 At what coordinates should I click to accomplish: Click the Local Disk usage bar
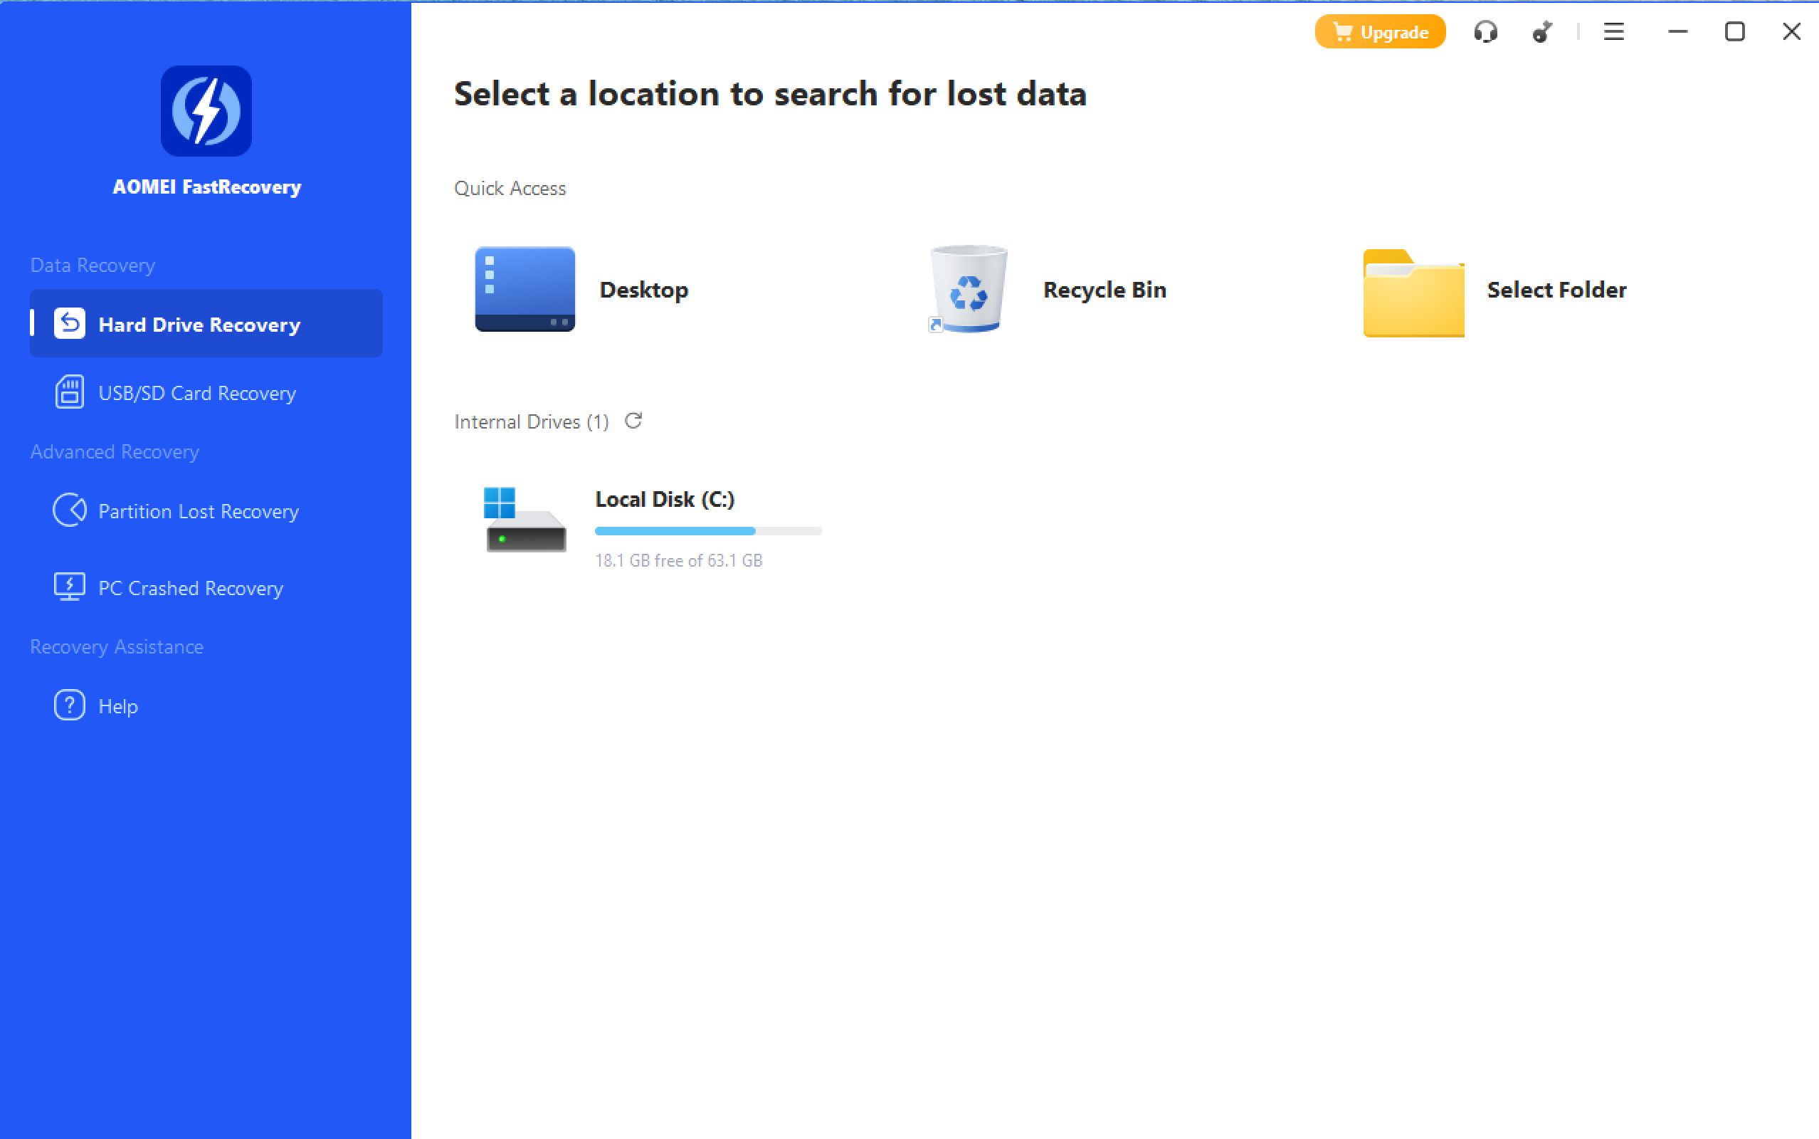point(709,531)
